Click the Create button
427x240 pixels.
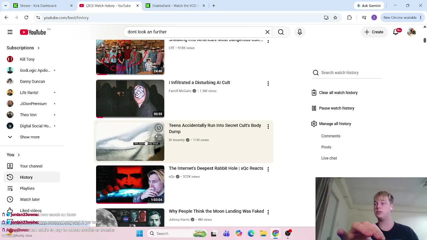click(374, 32)
